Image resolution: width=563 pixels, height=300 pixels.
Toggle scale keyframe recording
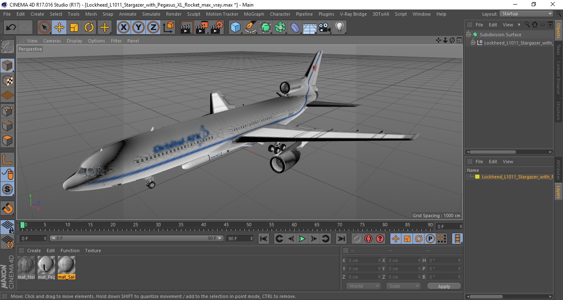[x=407, y=239]
